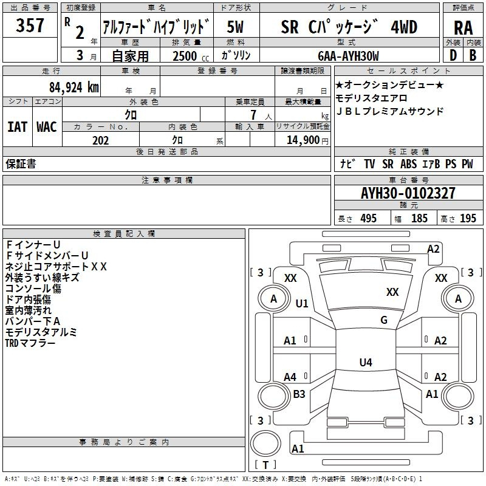
Task: Click U1 mark on left fender
Action: click(302, 303)
